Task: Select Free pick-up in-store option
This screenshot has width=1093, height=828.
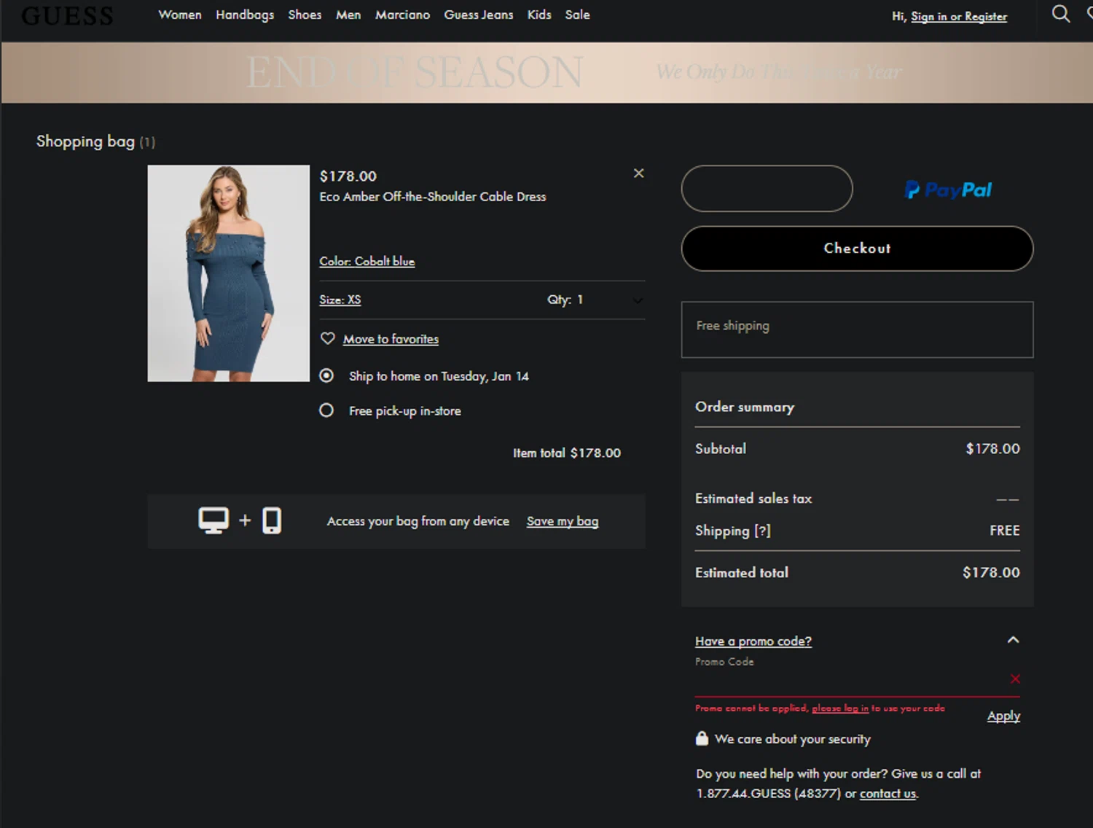Action: (x=326, y=410)
